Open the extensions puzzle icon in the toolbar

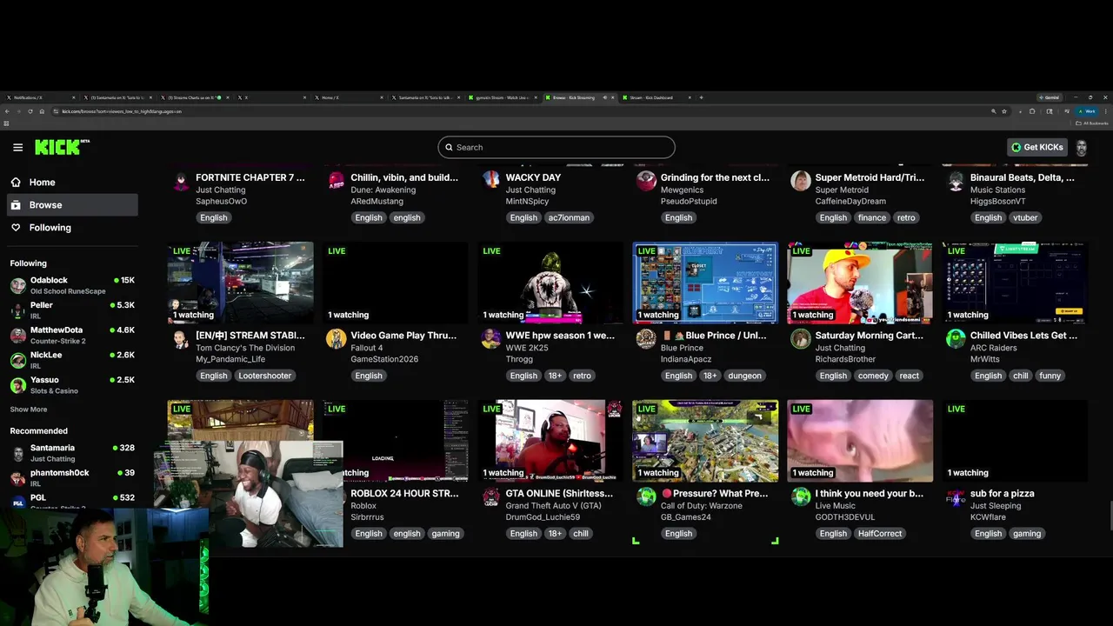click(x=1032, y=111)
